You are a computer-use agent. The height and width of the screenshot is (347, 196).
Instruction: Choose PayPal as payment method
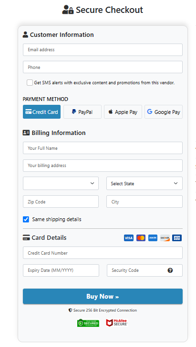(83, 112)
